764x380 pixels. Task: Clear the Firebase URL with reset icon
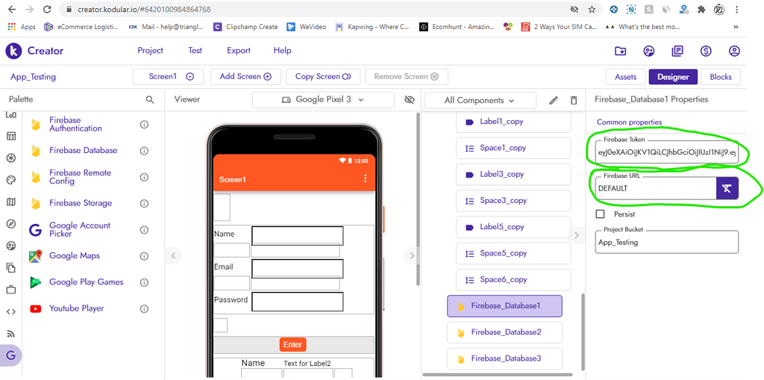click(x=727, y=188)
